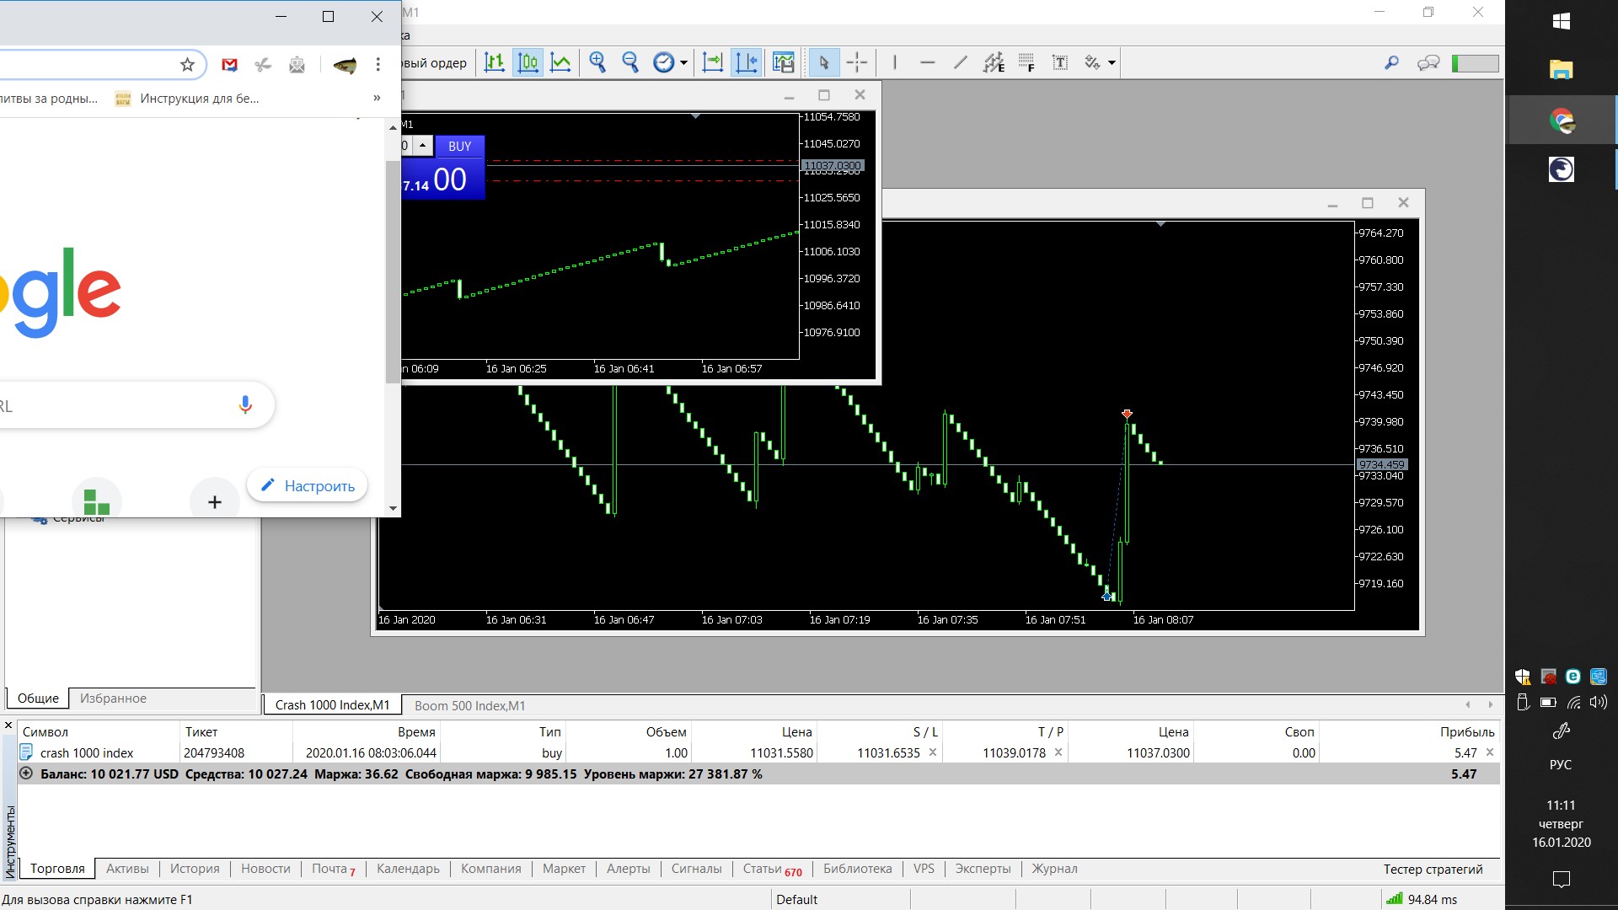1618x910 pixels.
Task: Select the candlestick chart icon
Action: (x=528, y=62)
